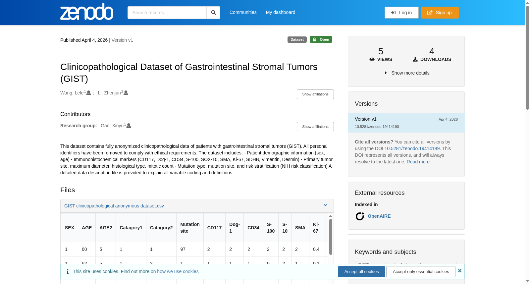This screenshot has height=284, width=530.
Task: Show affiliations for the authors
Action: (x=315, y=94)
